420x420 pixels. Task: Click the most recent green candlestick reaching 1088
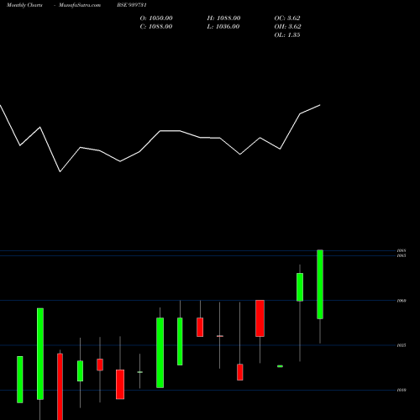(x=320, y=284)
